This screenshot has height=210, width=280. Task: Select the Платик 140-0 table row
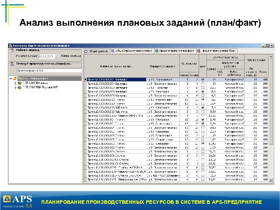click(177, 116)
